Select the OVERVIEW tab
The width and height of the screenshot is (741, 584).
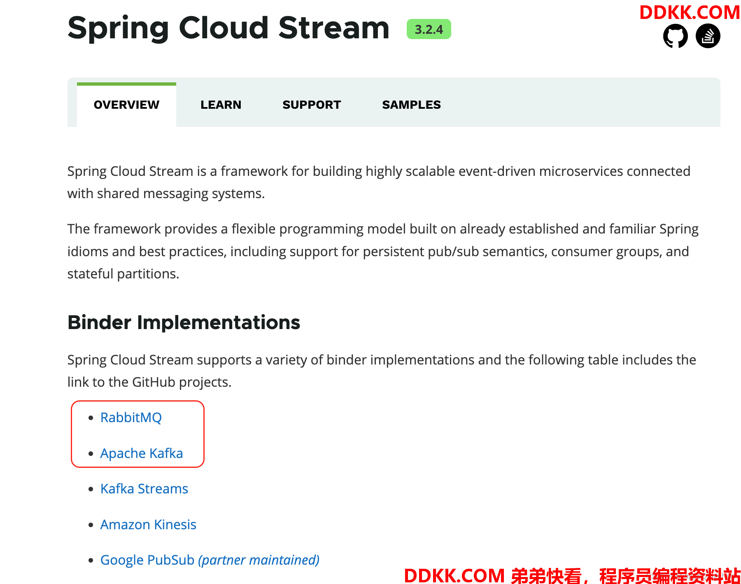click(126, 105)
